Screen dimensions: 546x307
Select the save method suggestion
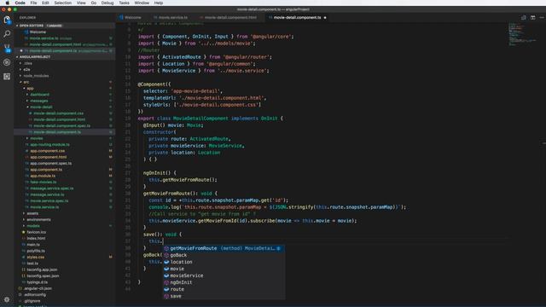click(x=224, y=296)
